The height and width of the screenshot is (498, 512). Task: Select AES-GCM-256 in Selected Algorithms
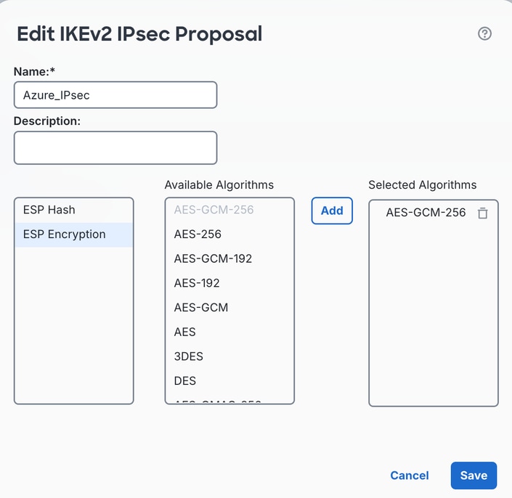point(426,213)
